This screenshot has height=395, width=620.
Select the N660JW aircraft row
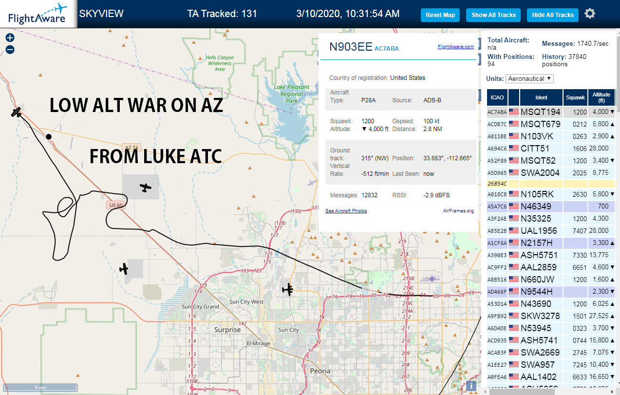(x=551, y=279)
